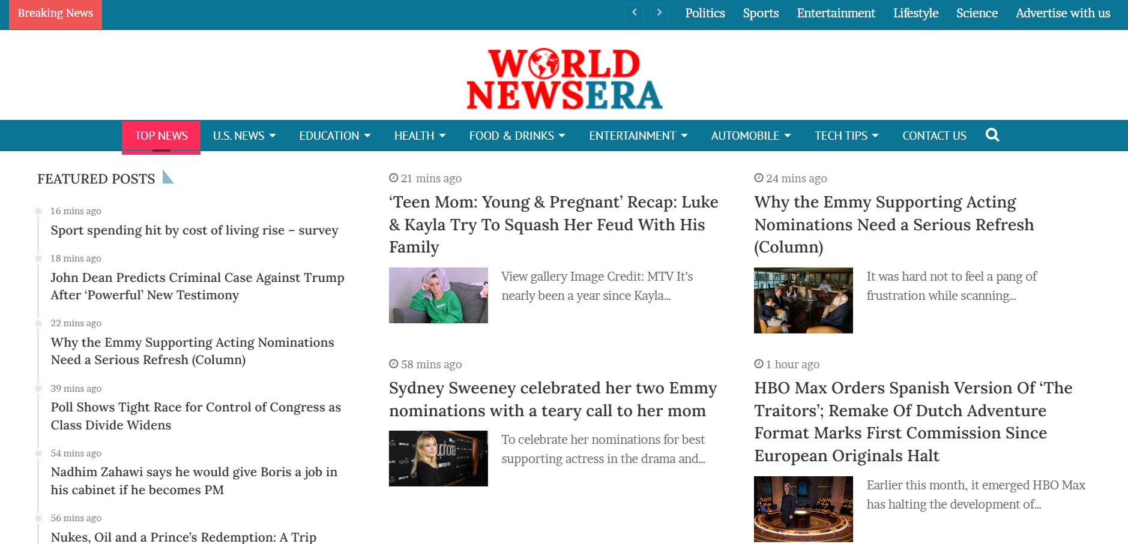The height and width of the screenshot is (544, 1128).
Task: Click the search magnifier icon
Action: tap(992, 135)
